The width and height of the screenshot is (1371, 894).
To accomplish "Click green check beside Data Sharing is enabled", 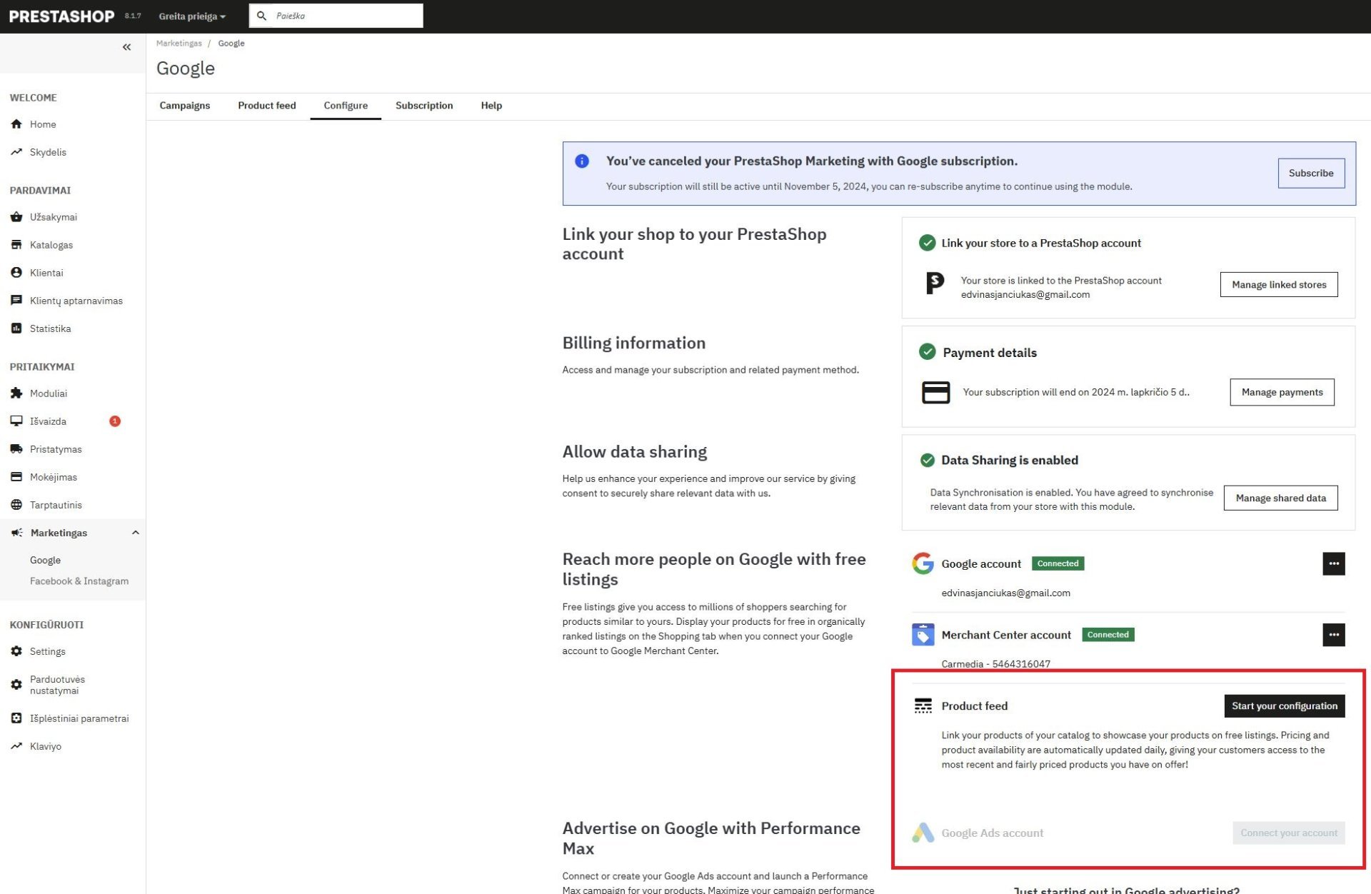I will [x=927, y=461].
